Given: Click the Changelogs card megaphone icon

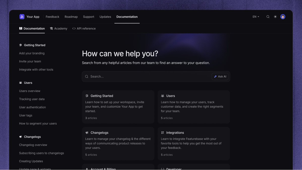Looking at the screenshot, I should [87, 133].
